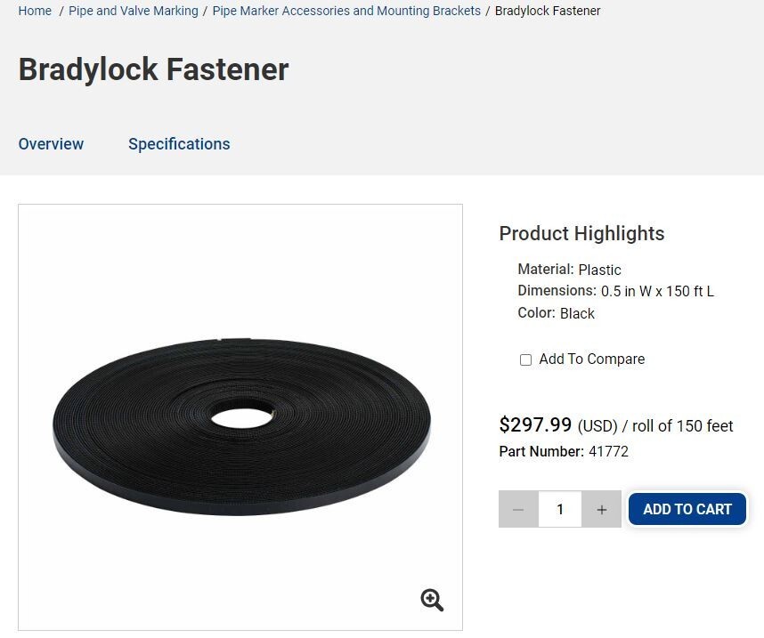Screen dimensions: 764x638
Task: Open the Overview tab
Action: (x=51, y=144)
